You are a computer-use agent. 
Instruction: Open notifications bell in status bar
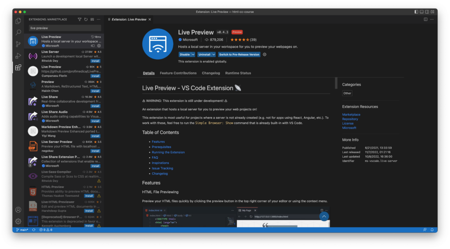pyautogui.click(x=432, y=230)
